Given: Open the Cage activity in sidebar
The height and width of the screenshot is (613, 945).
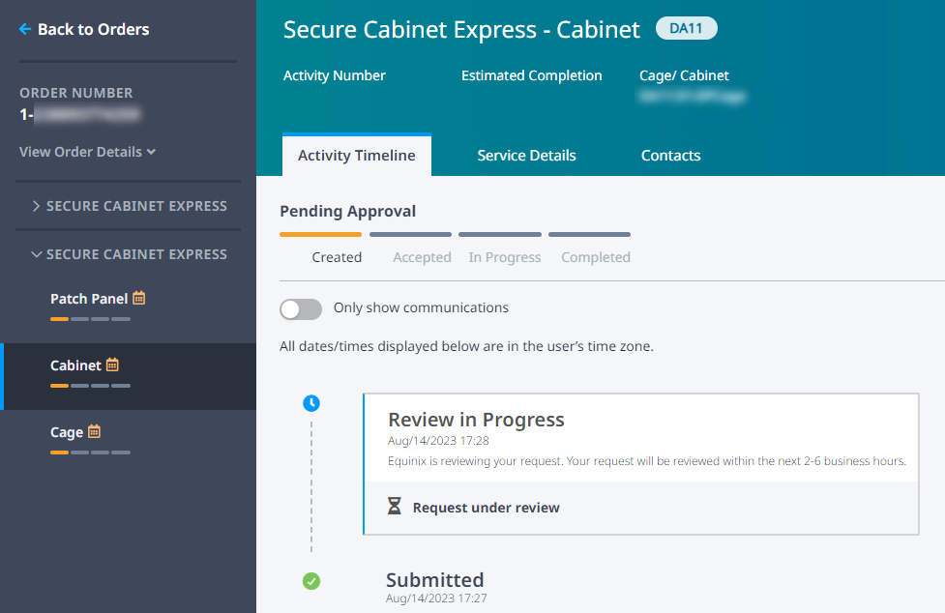Looking at the screenshot, I should click(x=67, y=432).
